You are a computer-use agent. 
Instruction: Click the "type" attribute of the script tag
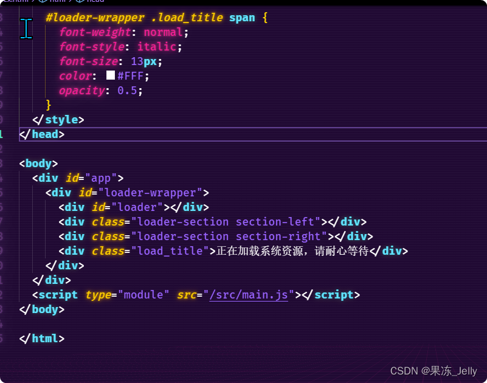coord(98,295)
